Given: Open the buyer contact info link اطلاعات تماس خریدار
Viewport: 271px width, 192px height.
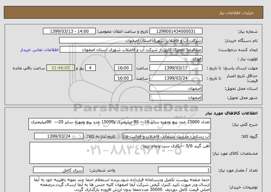Looking at the screenshot, I should click(x=39, y=50).
